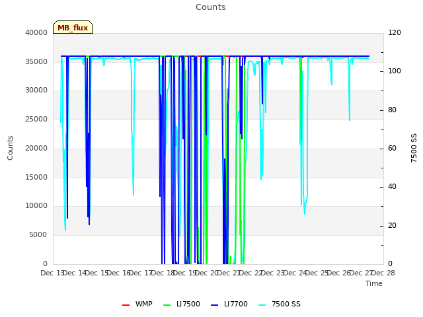Click the 20 tick on right axis
Screen dimensions: 423x317
392,225
